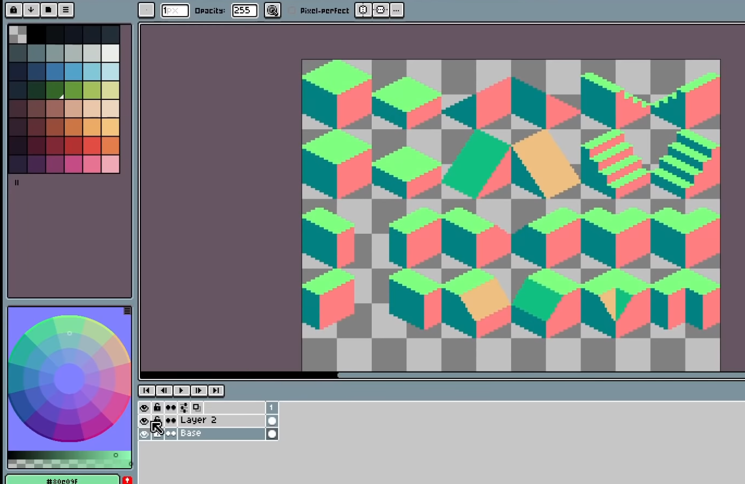Click the brush size input field

tap(175, 11)
